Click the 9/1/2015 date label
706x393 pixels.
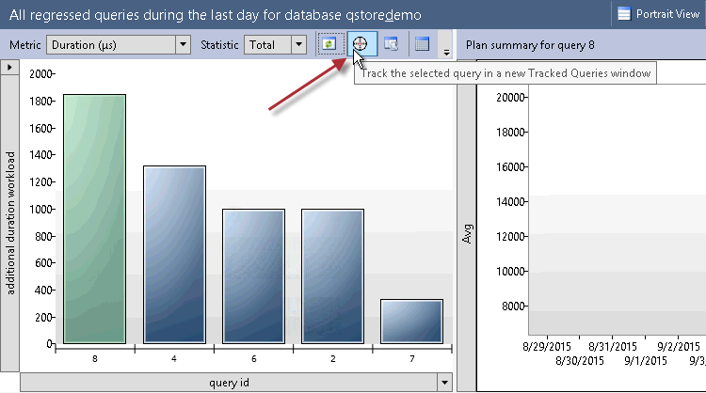(645, 361)
